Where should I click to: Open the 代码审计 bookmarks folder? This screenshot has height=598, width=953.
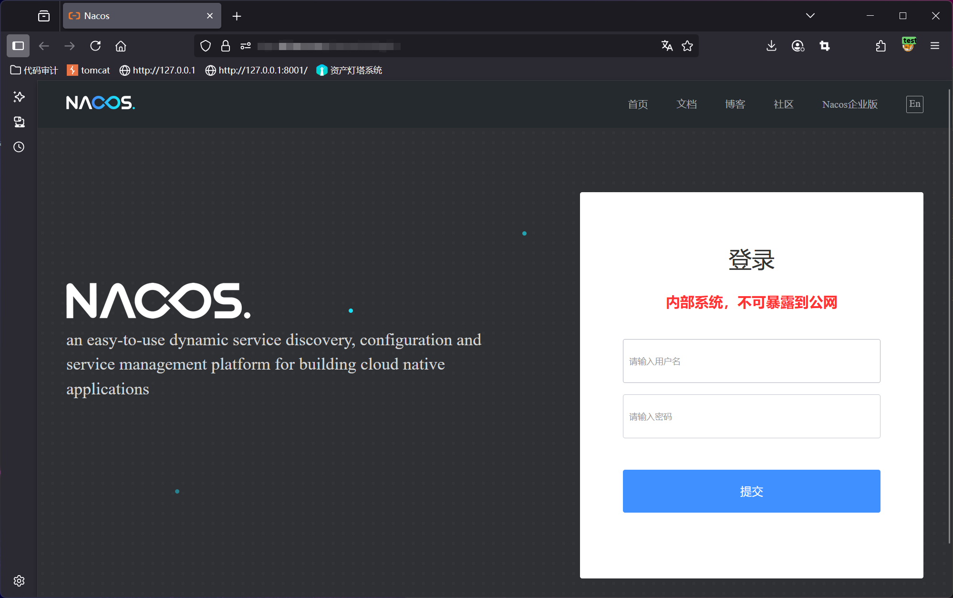[34, 70]
